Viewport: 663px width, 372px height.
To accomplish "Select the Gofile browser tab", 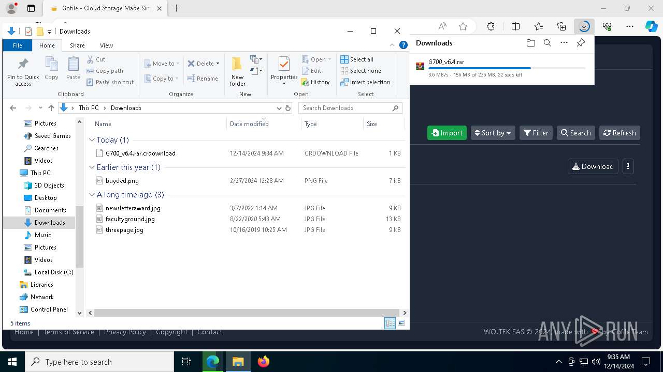I will (105, 8).
